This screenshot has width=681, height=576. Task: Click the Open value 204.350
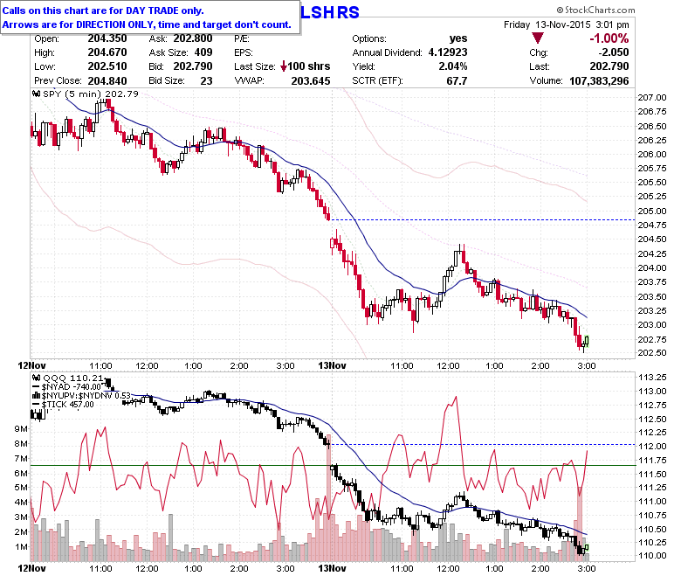pos(107,38)
